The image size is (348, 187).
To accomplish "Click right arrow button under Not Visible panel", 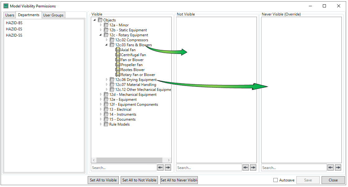I will 253,167.
